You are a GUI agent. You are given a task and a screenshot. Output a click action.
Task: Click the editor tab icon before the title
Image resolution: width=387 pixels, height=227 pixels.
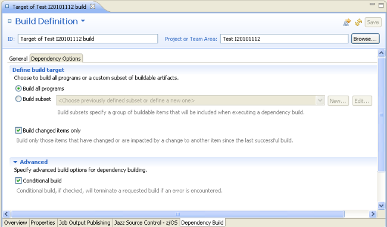[7, 6]
